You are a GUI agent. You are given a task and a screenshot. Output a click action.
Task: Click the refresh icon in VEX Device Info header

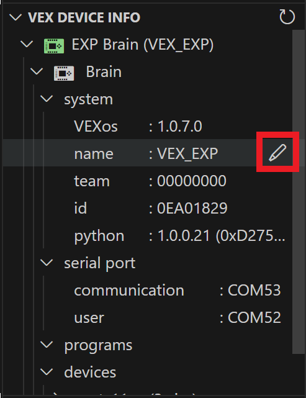point(287,17)
